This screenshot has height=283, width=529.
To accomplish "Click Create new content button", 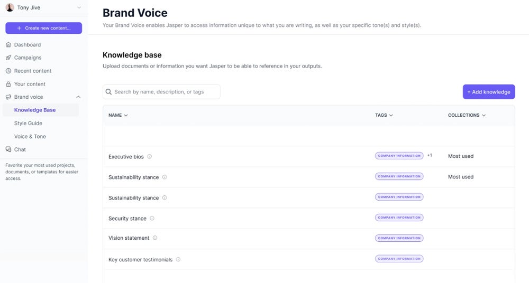I will pyautogui.click(x=43, y=28).
